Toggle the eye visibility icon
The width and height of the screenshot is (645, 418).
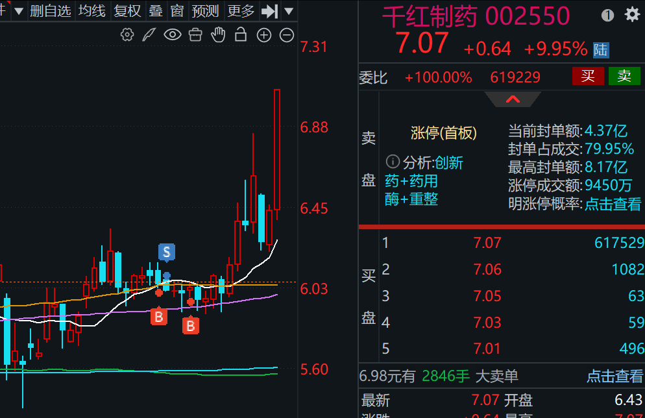173,35
